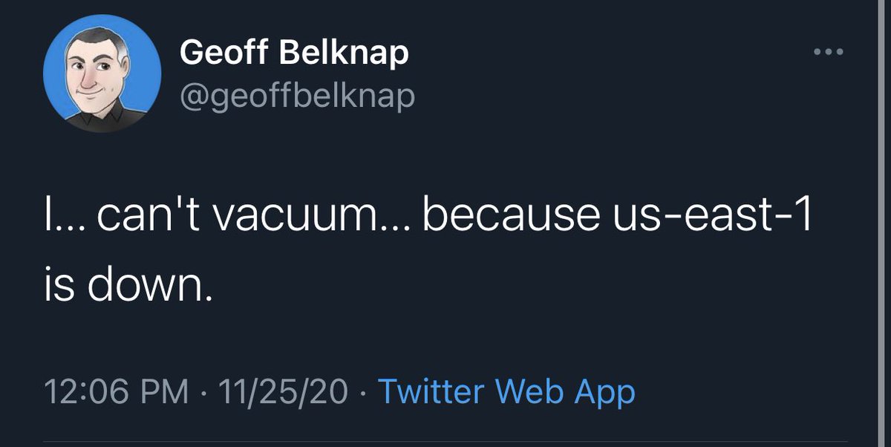Click the 12:06 PM timestamp
The width and height of the screenshot is (891, 447).
[117, 391]
